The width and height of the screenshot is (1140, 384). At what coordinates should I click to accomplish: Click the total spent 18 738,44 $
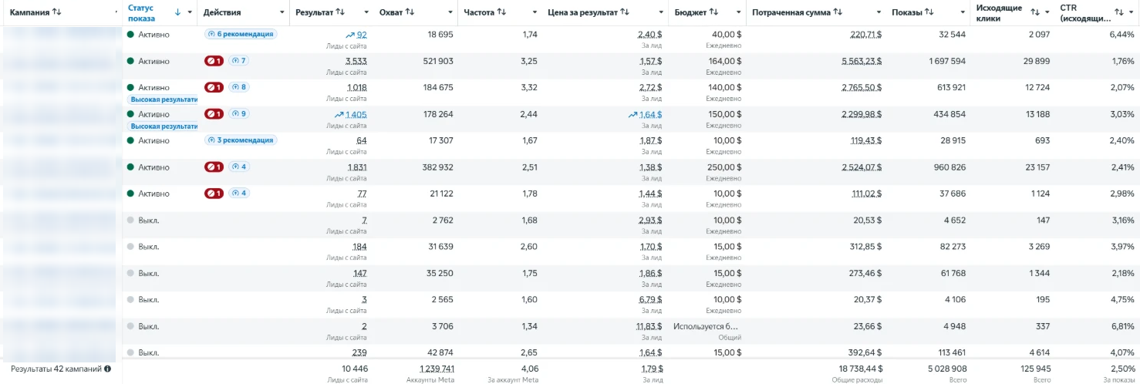(x=860, y=369)
